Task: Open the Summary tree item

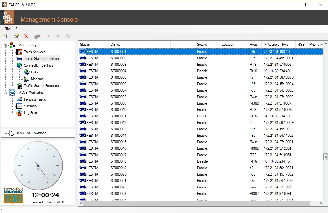Action: click(30, 106)
